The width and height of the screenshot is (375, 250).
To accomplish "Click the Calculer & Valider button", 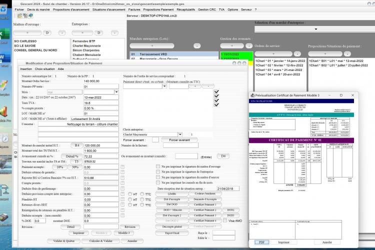I will click(x=100, y=241).
